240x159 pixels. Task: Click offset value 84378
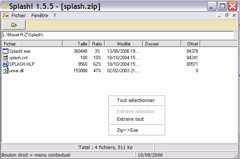[x=192, y=51]
